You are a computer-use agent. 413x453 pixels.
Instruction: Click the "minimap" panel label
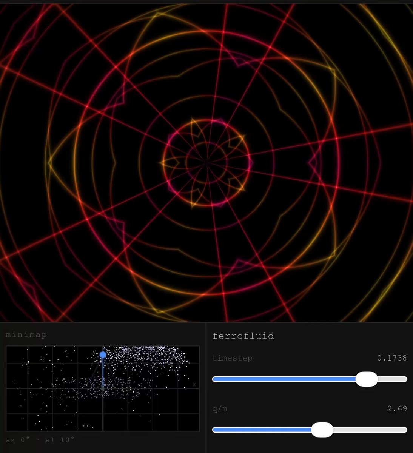[26, 335]
